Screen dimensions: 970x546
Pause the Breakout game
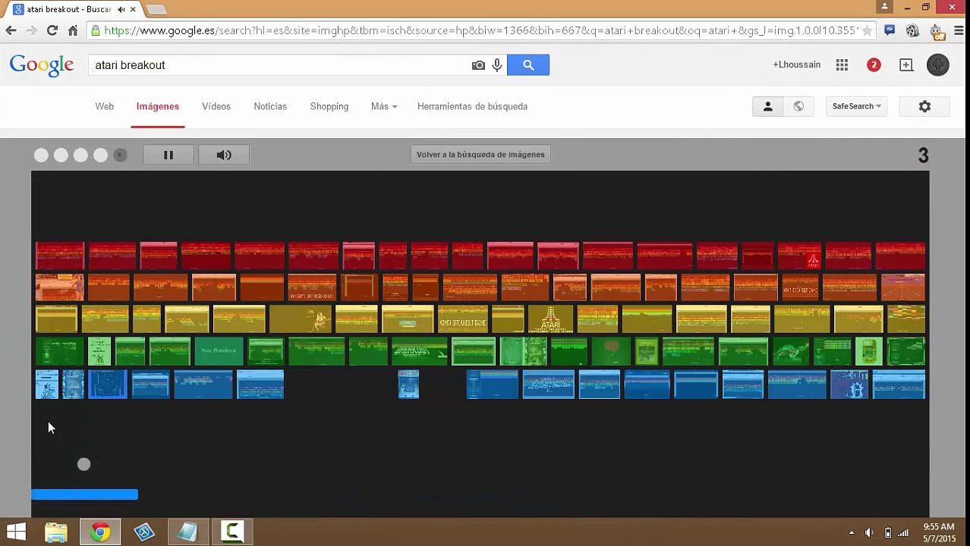pos(168,155)
